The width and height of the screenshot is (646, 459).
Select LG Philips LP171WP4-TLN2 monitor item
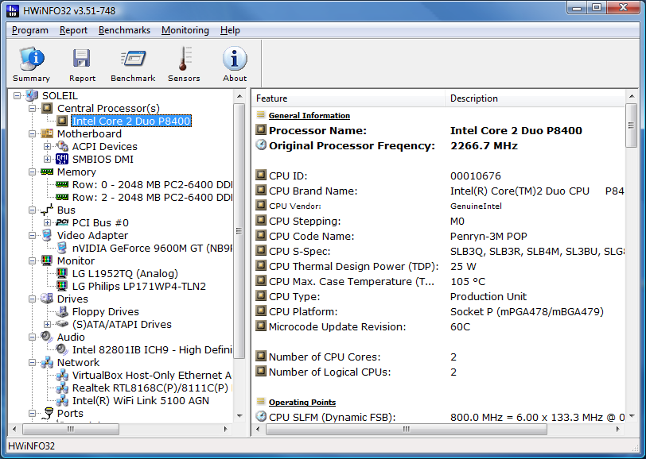(x=139, y=286)
